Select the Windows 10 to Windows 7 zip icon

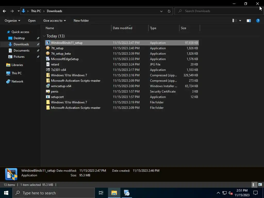48,75
